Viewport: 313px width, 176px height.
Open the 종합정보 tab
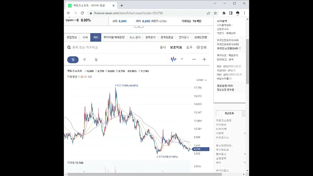[x=72, y=37]
